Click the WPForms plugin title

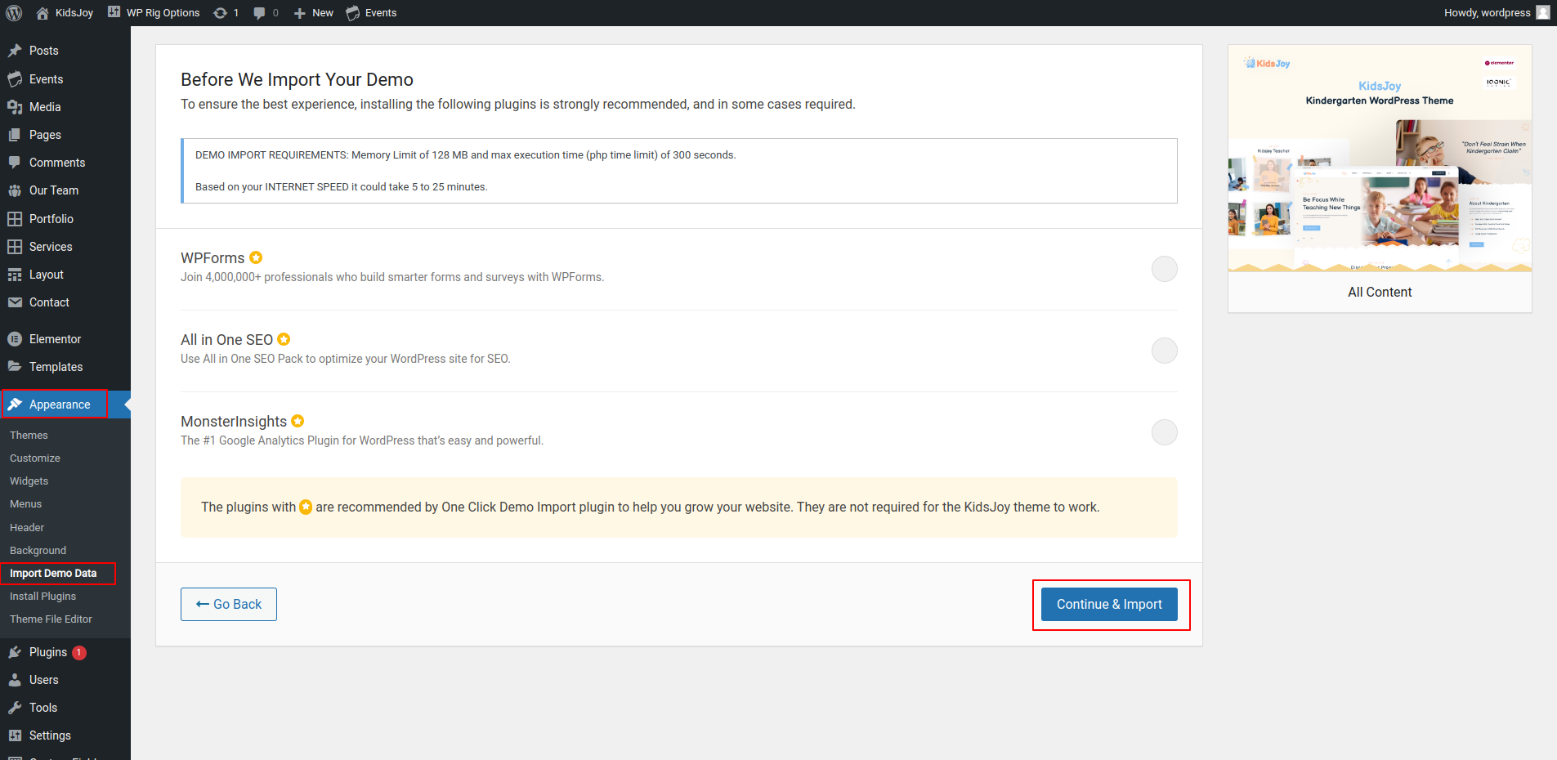coord(213,258)
